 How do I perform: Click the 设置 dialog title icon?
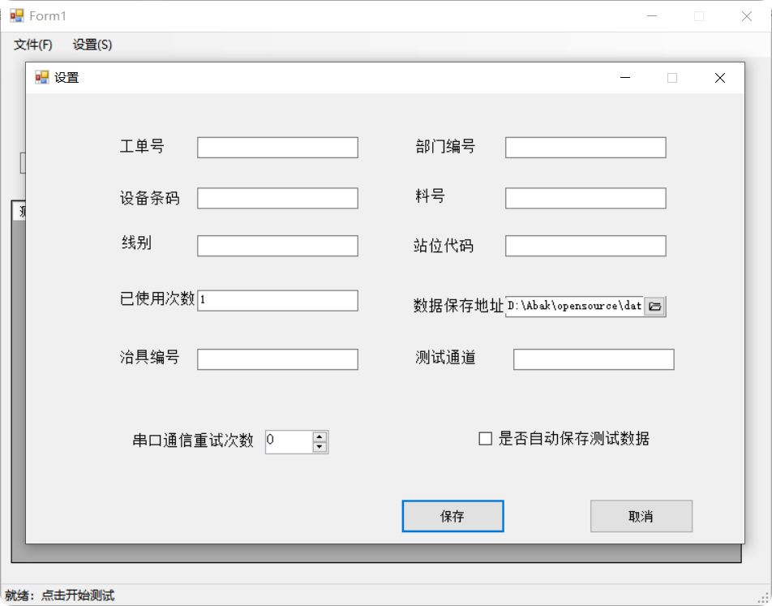coord(42,77)
